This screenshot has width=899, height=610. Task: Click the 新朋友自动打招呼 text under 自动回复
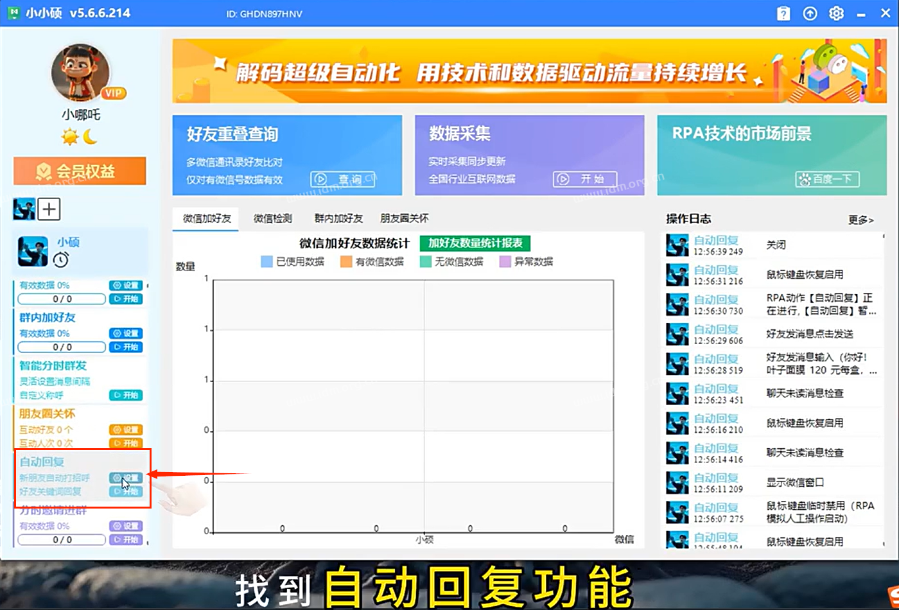(55, 478)
